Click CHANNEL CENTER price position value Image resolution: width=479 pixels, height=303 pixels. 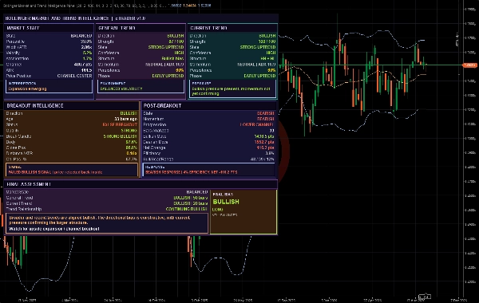[74, 76]
